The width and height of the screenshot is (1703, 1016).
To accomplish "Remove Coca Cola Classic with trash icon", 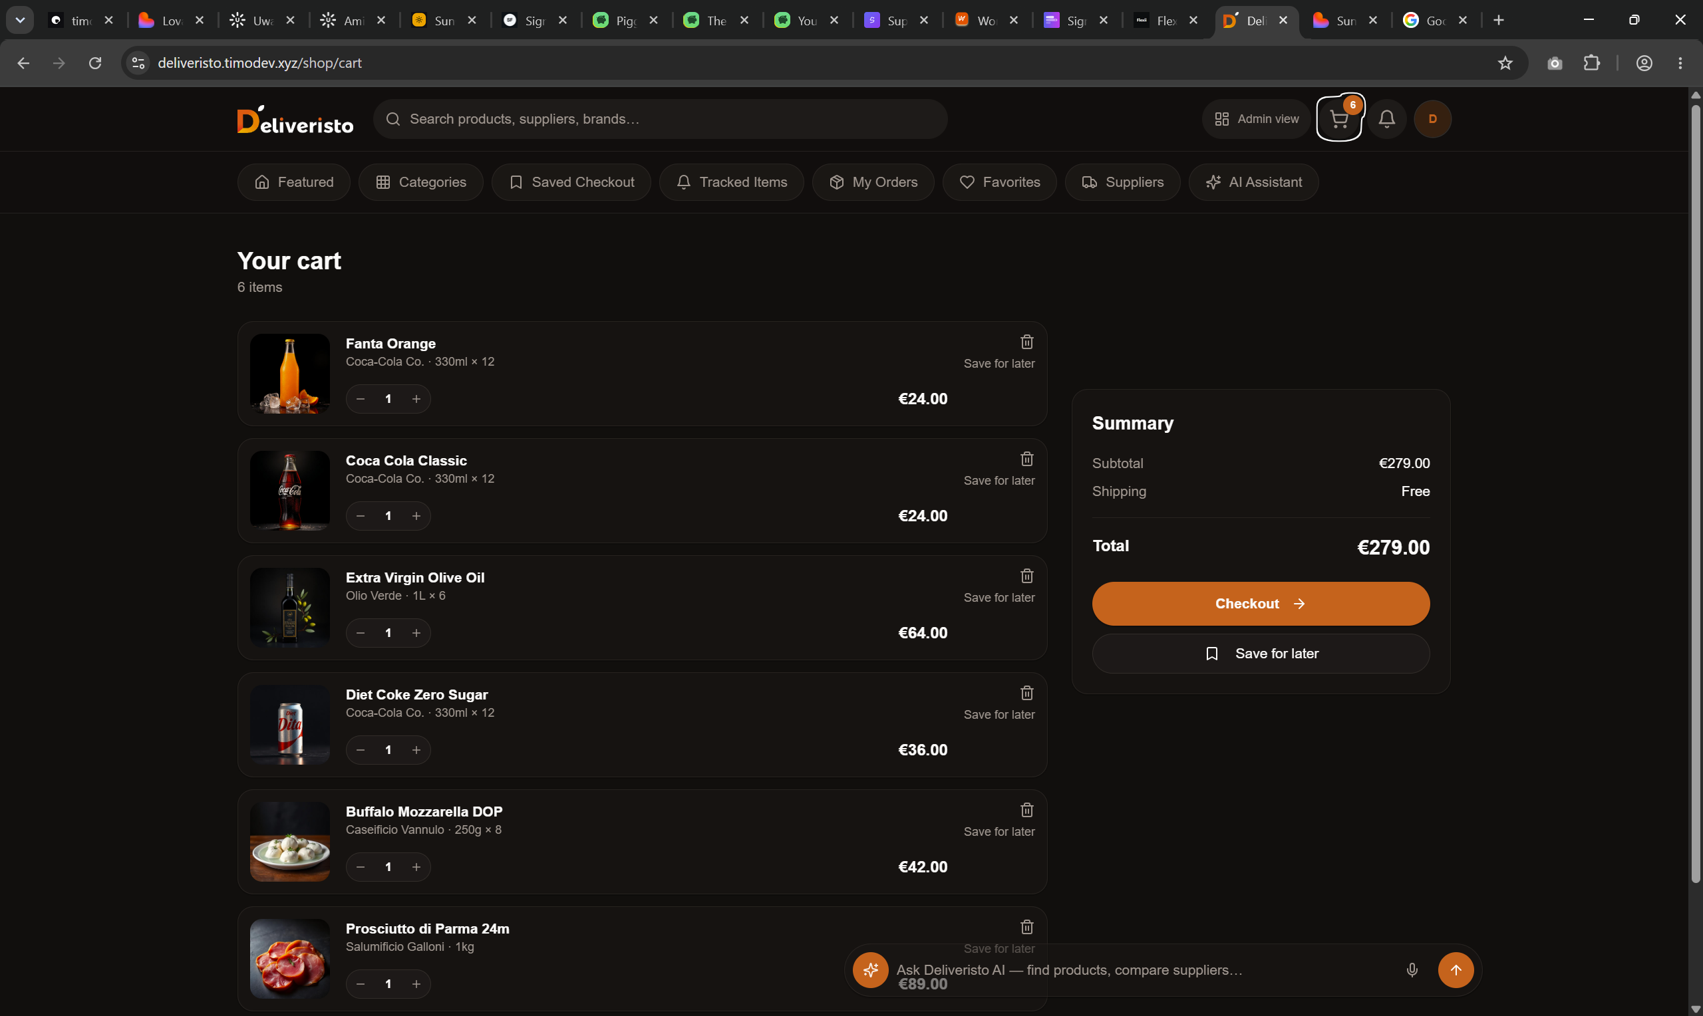I will point(1026,459).
